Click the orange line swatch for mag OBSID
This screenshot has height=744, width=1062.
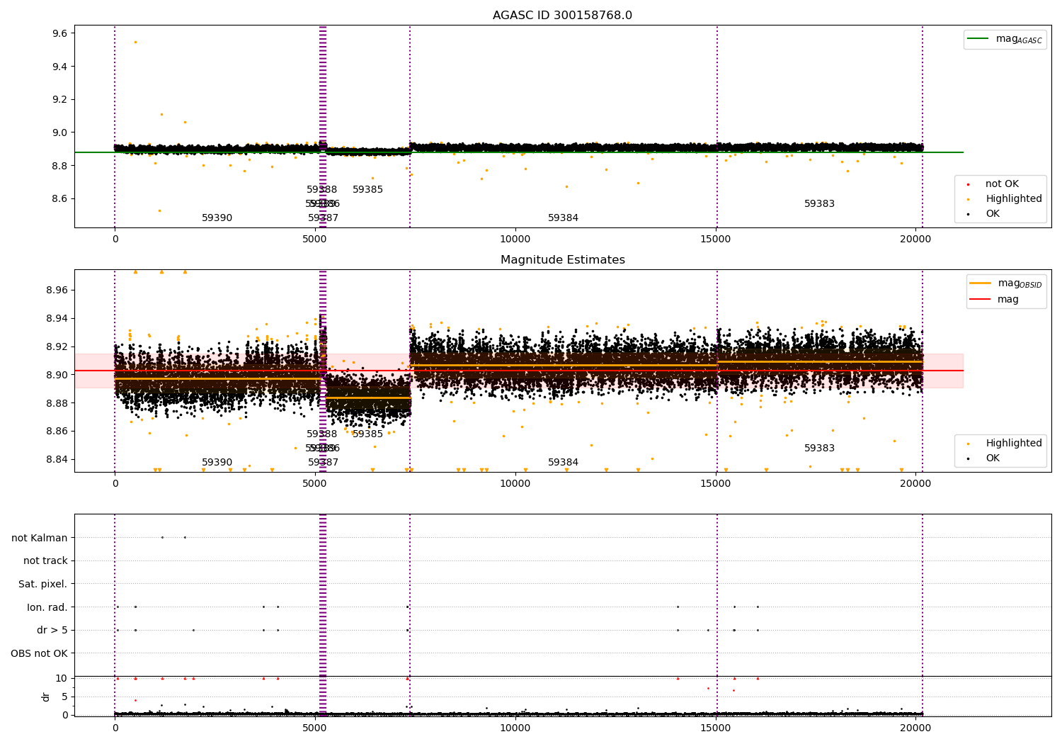(x=981, y=283)
